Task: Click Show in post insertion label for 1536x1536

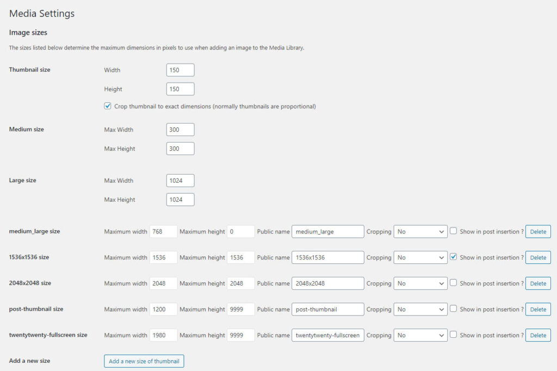Action: click(492, 258)
